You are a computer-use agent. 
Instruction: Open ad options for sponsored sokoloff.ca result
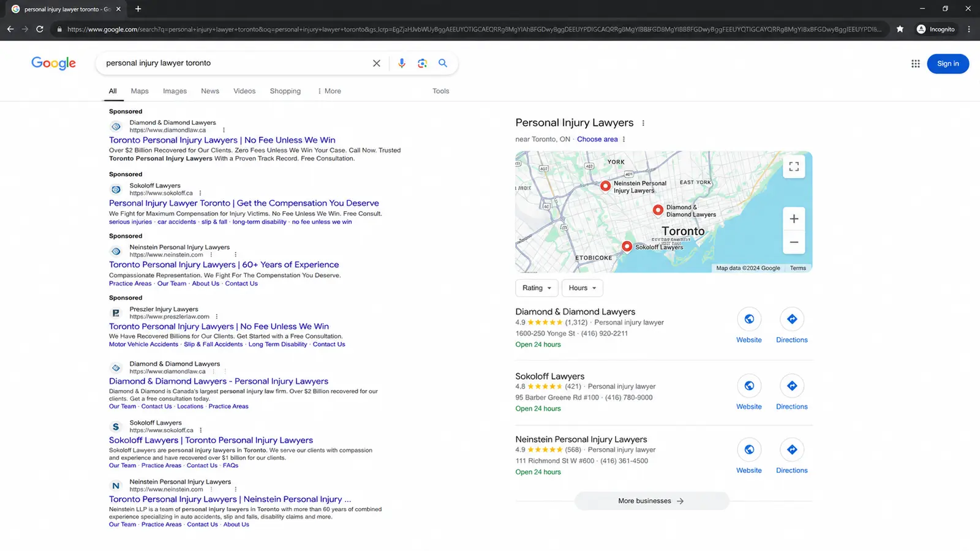point(200,193)
